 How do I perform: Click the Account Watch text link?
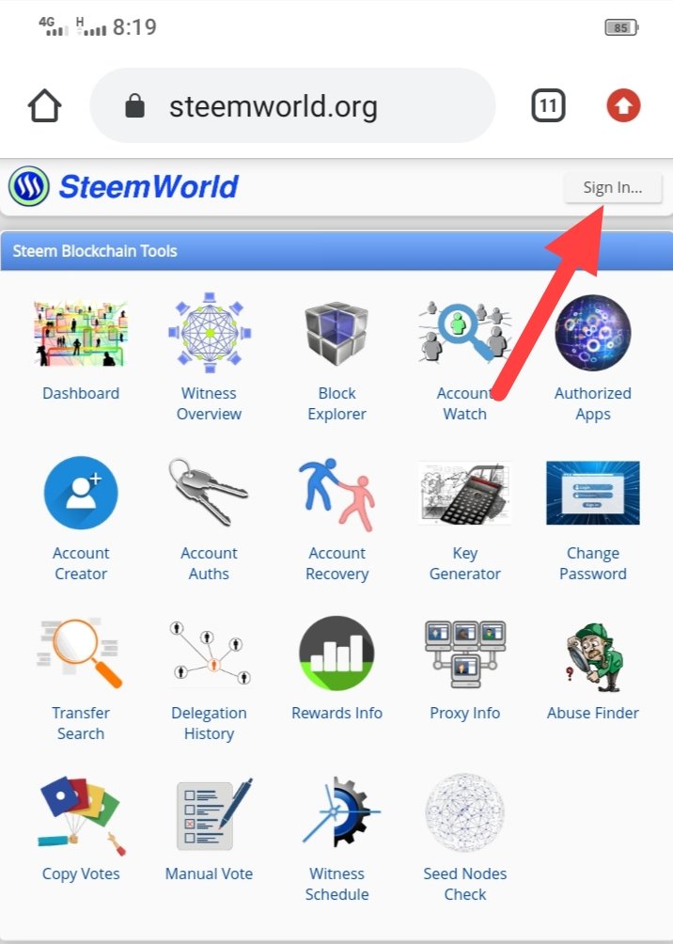[x=464, y=403]
